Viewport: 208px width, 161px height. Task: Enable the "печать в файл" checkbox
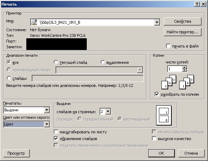click(168, 46)
